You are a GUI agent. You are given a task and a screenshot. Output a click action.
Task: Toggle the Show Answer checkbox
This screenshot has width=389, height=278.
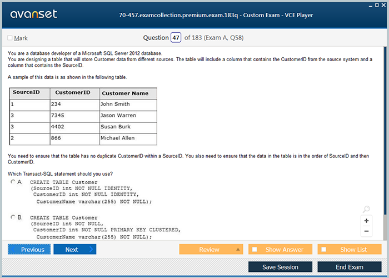tap(255, 249)
